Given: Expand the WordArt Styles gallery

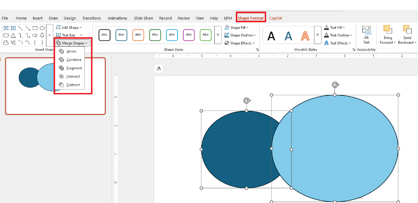Looking at the screenshot, I should point(318,35).
